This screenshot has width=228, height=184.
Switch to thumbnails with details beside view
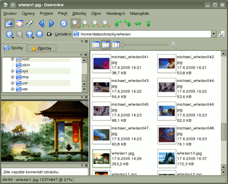106,45
